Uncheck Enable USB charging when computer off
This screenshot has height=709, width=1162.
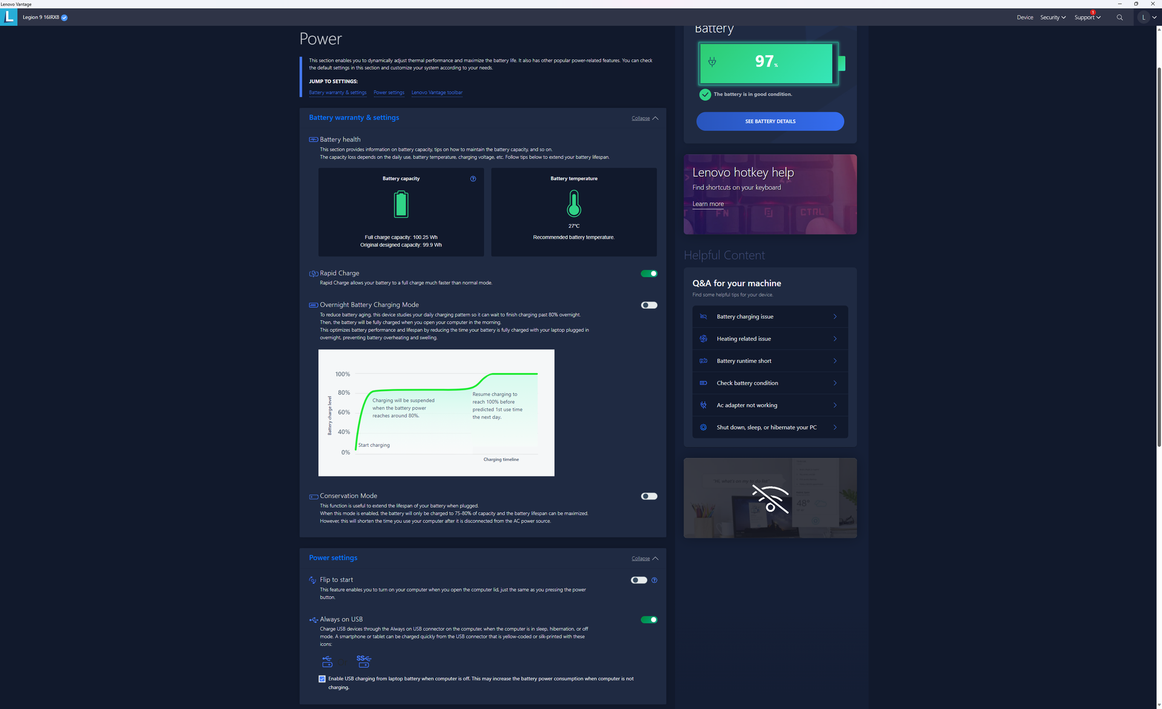[322, 679]
